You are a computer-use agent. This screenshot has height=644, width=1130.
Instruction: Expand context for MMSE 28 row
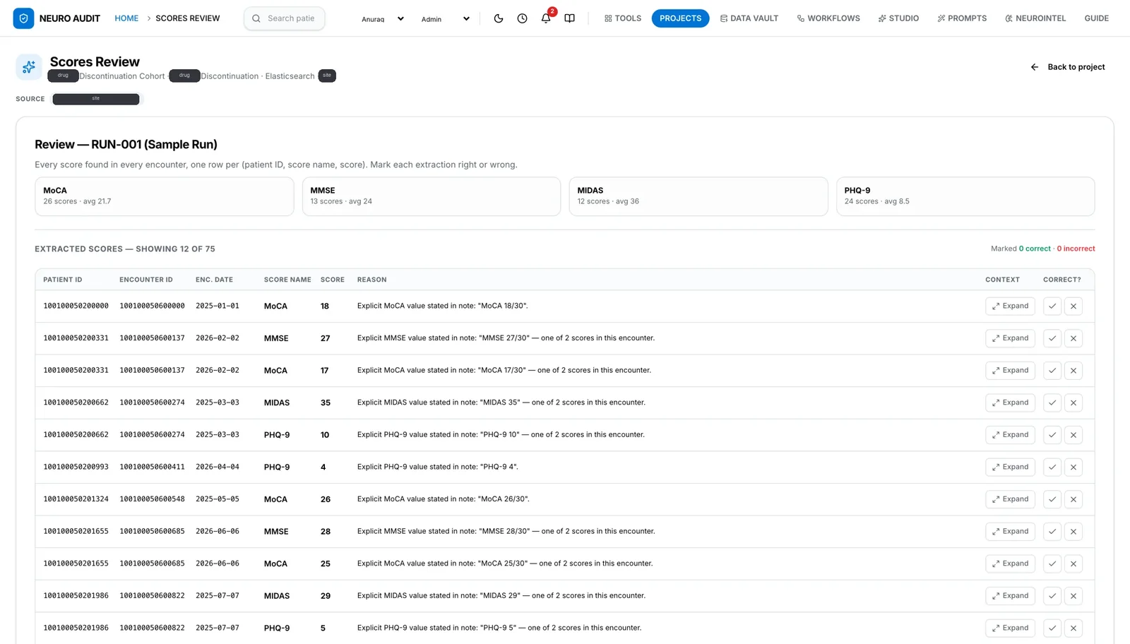point(1010,532)
